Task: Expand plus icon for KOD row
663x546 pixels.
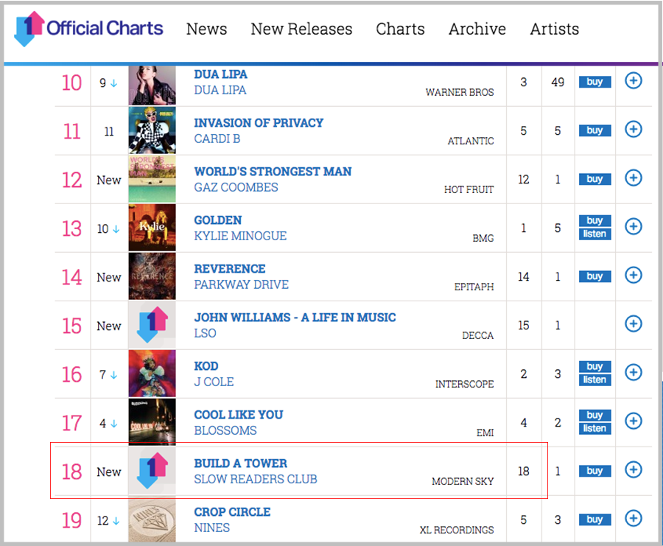Action: (x=633, y=373)
